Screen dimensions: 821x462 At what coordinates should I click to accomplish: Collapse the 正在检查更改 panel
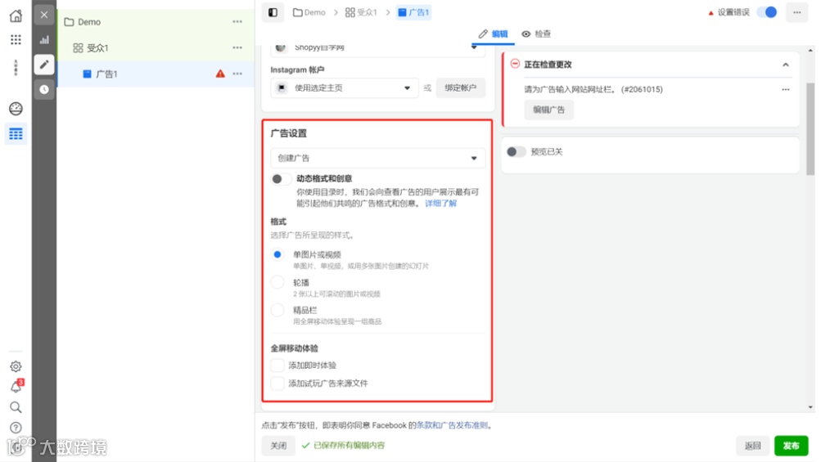[786, 65]
